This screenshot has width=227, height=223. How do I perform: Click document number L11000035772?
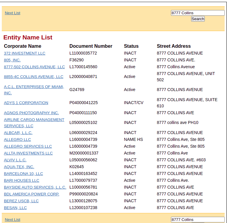[83, 53]
